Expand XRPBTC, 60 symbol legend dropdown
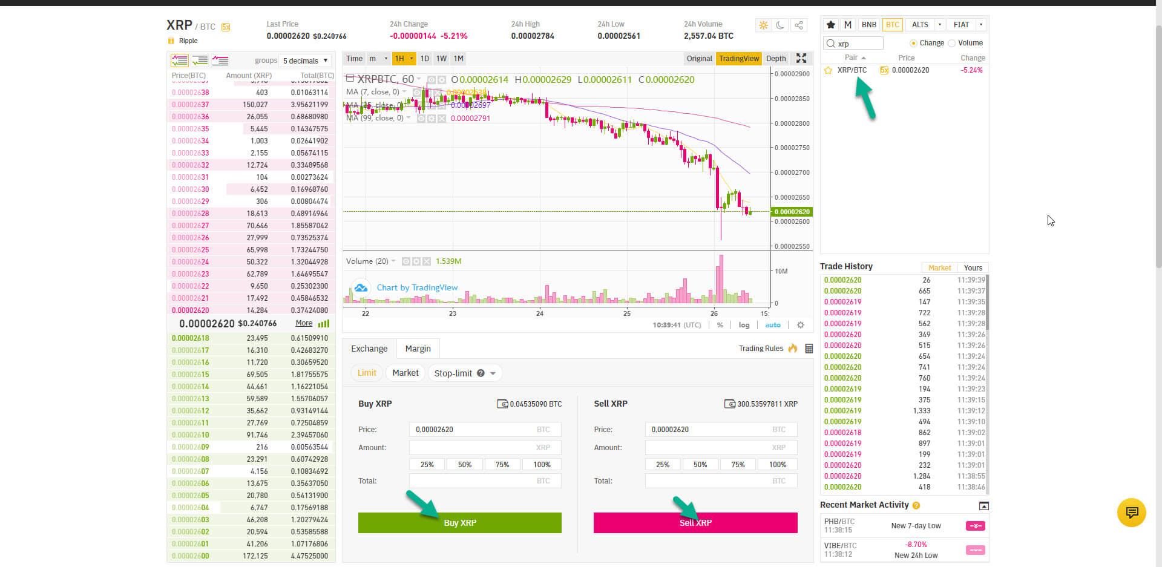Viewport: 1162px width, 567px height. pos(419,79)
